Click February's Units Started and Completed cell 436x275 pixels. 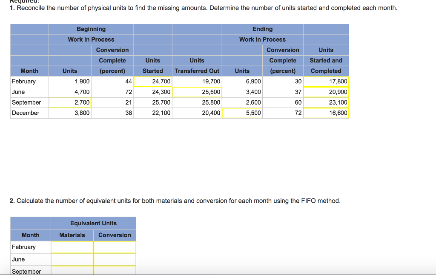[326, 81]
